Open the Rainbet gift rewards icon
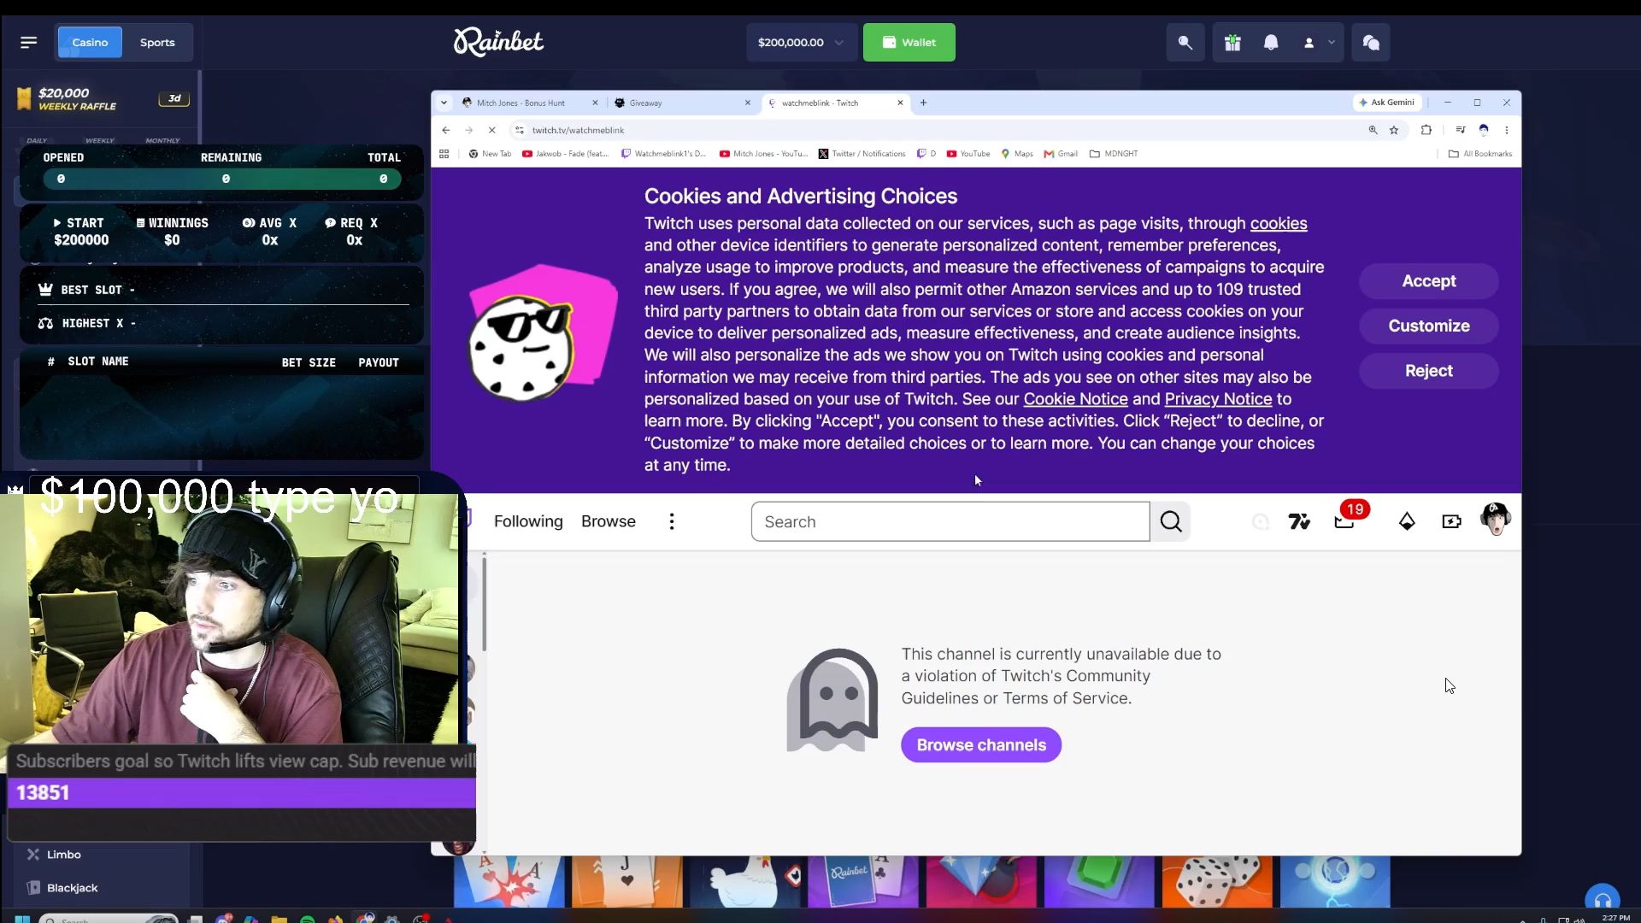This screenshot has width=1641, height=923. 1232,42
